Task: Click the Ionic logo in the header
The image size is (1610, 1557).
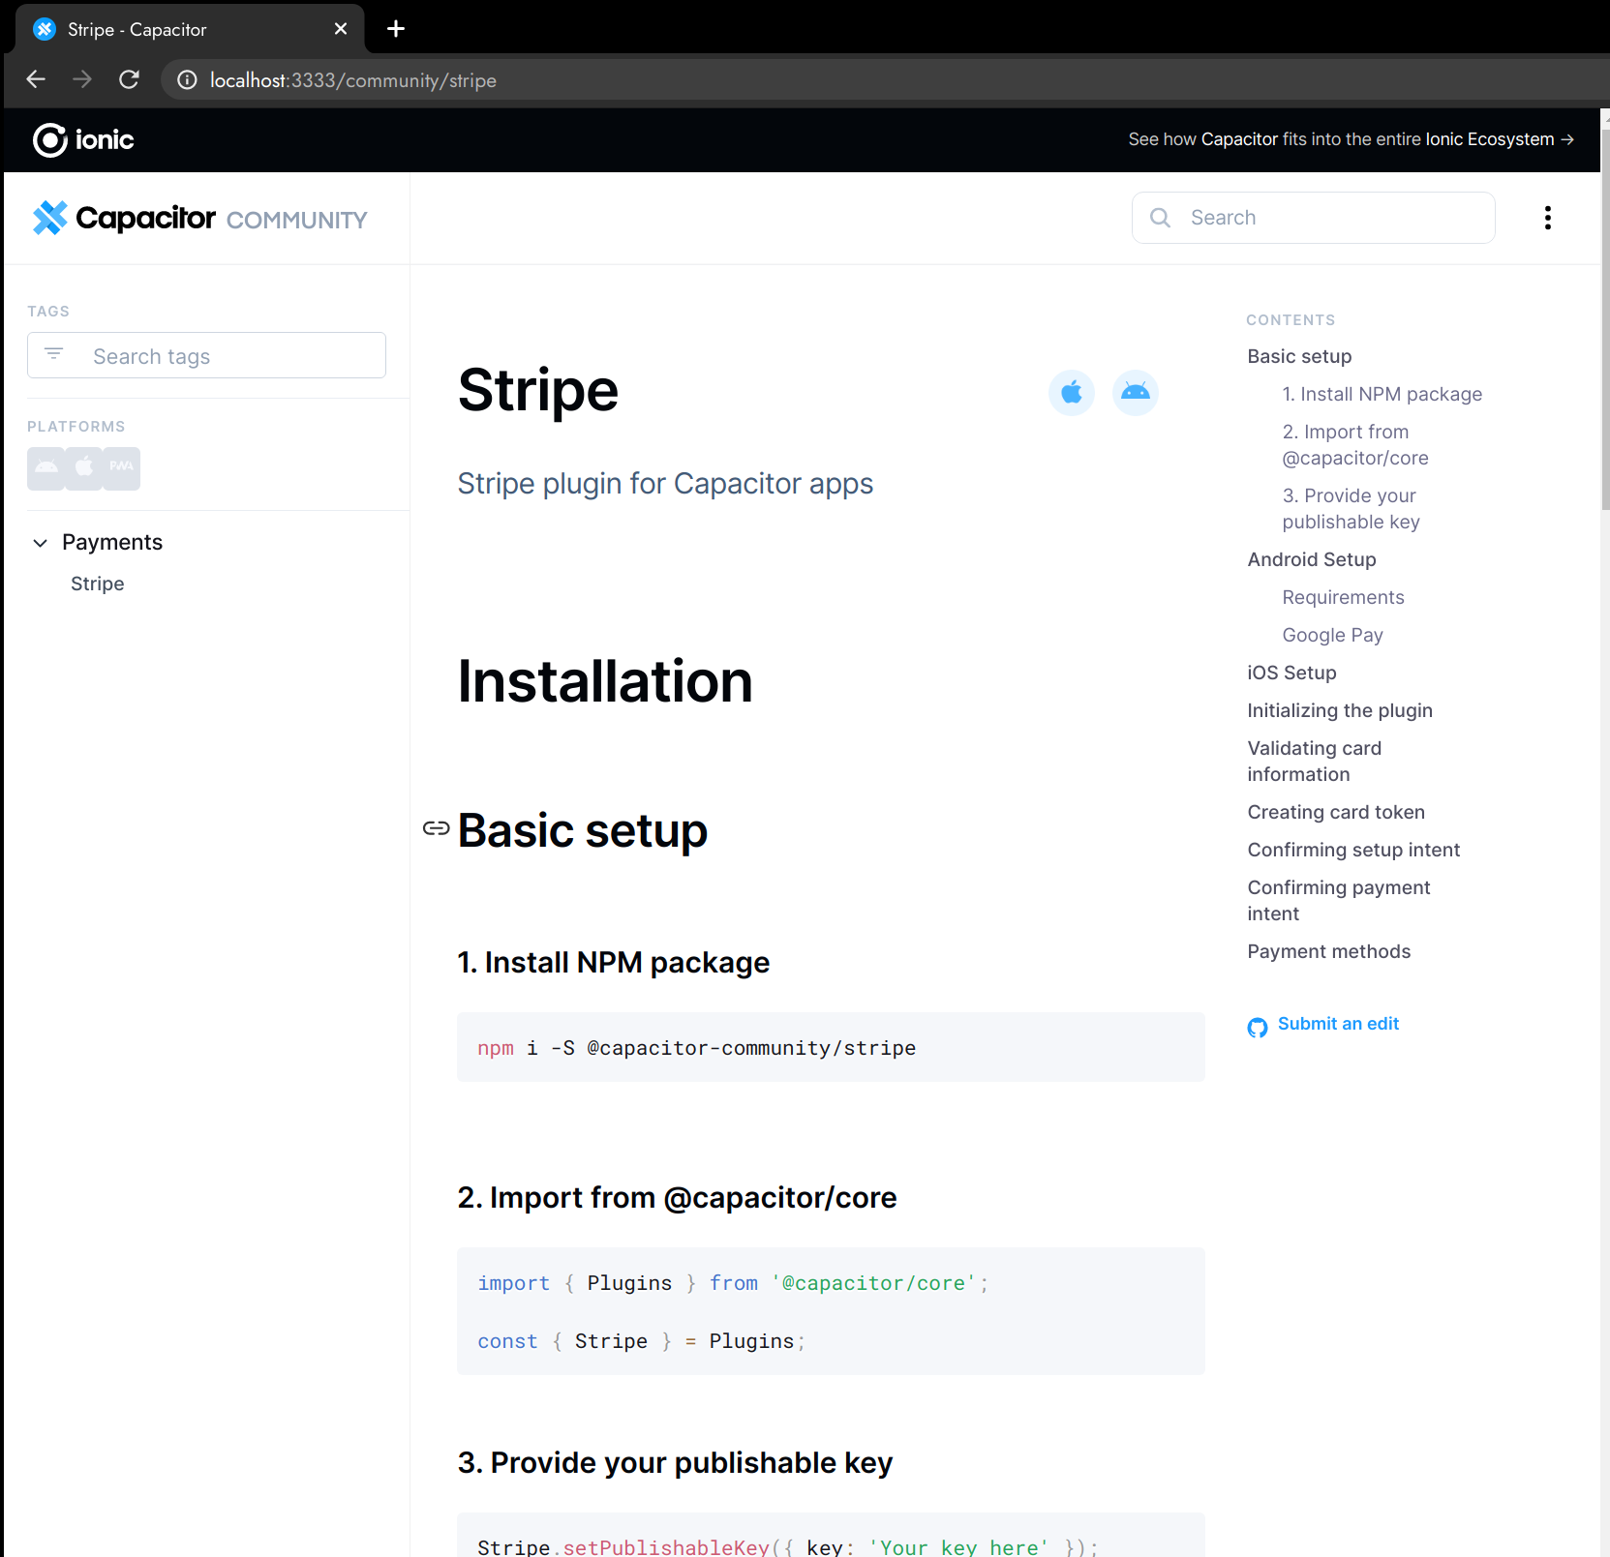Action: coord(83,140)
